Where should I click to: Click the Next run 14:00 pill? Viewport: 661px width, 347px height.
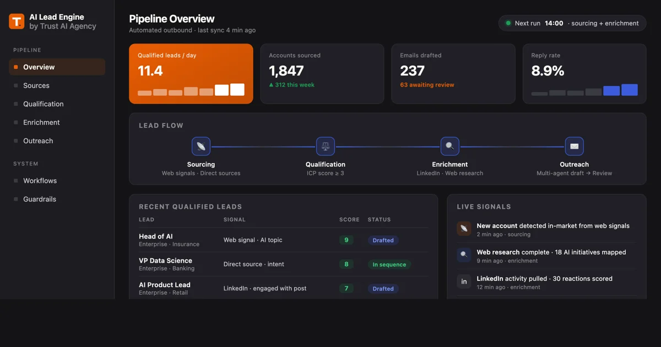pyautogui.click(x=572, y=23)
